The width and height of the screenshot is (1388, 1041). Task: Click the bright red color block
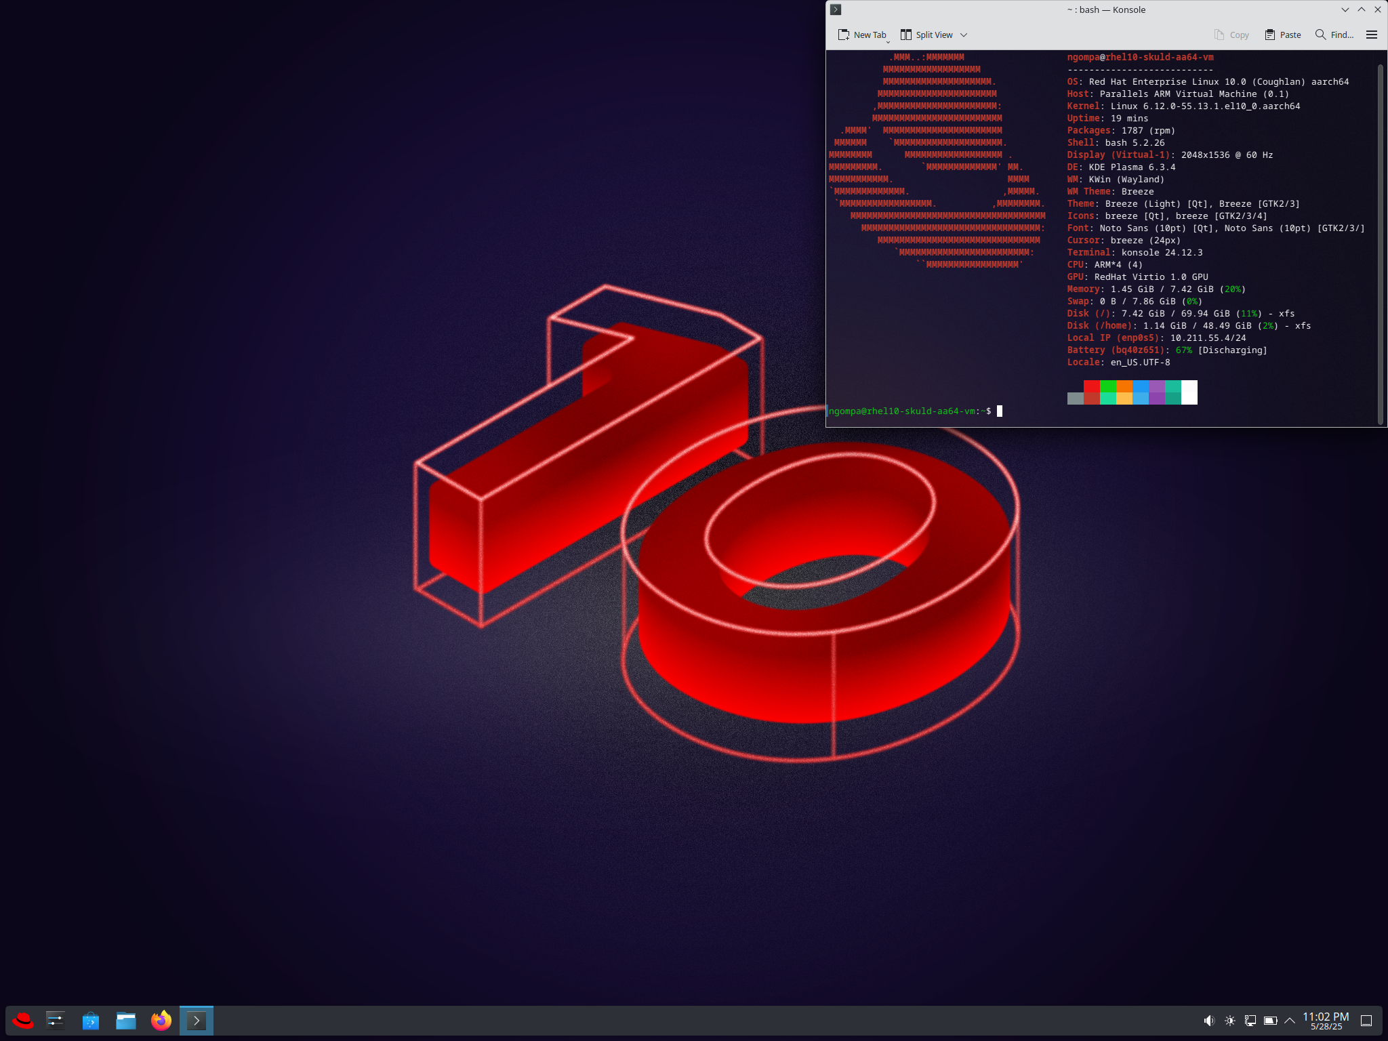point(1092,386)
